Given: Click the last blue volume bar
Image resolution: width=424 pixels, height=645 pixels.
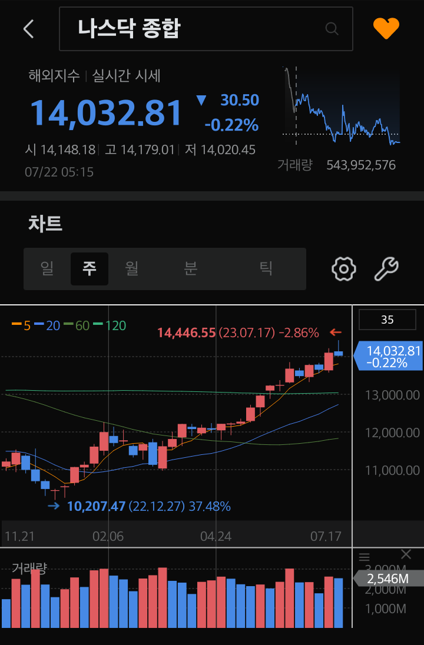Looking at the screenshot, I should (x=339, y=603).
